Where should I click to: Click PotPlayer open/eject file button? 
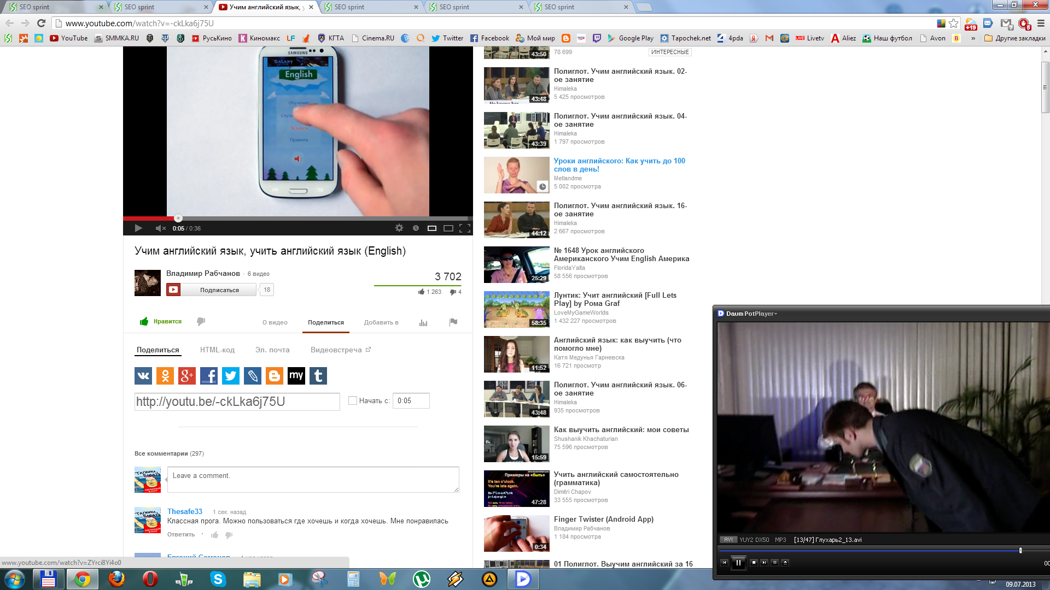tap(785, 562)
